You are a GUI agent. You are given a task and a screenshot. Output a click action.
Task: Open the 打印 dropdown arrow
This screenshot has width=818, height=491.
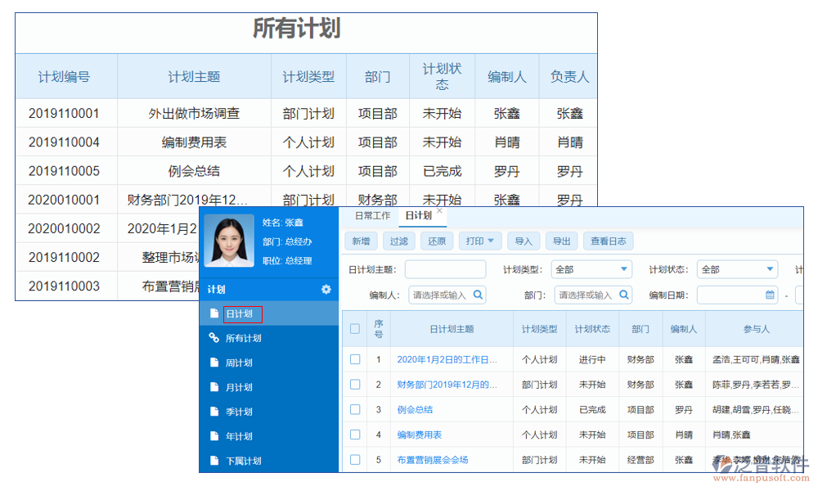492,241
